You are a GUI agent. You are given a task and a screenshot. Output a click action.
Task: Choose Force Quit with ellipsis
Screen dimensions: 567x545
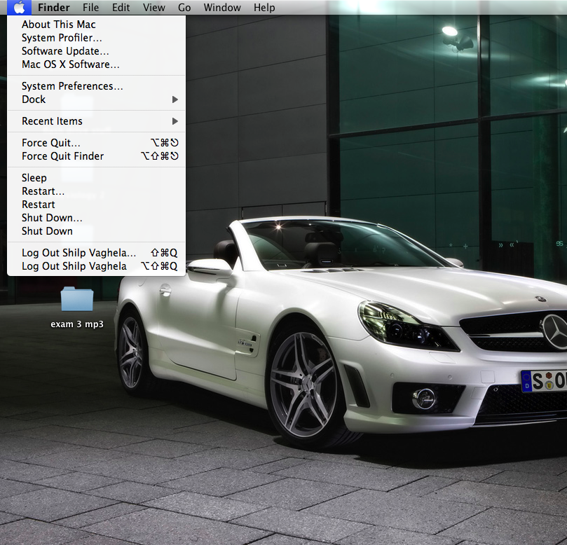[x=51, y=143]
